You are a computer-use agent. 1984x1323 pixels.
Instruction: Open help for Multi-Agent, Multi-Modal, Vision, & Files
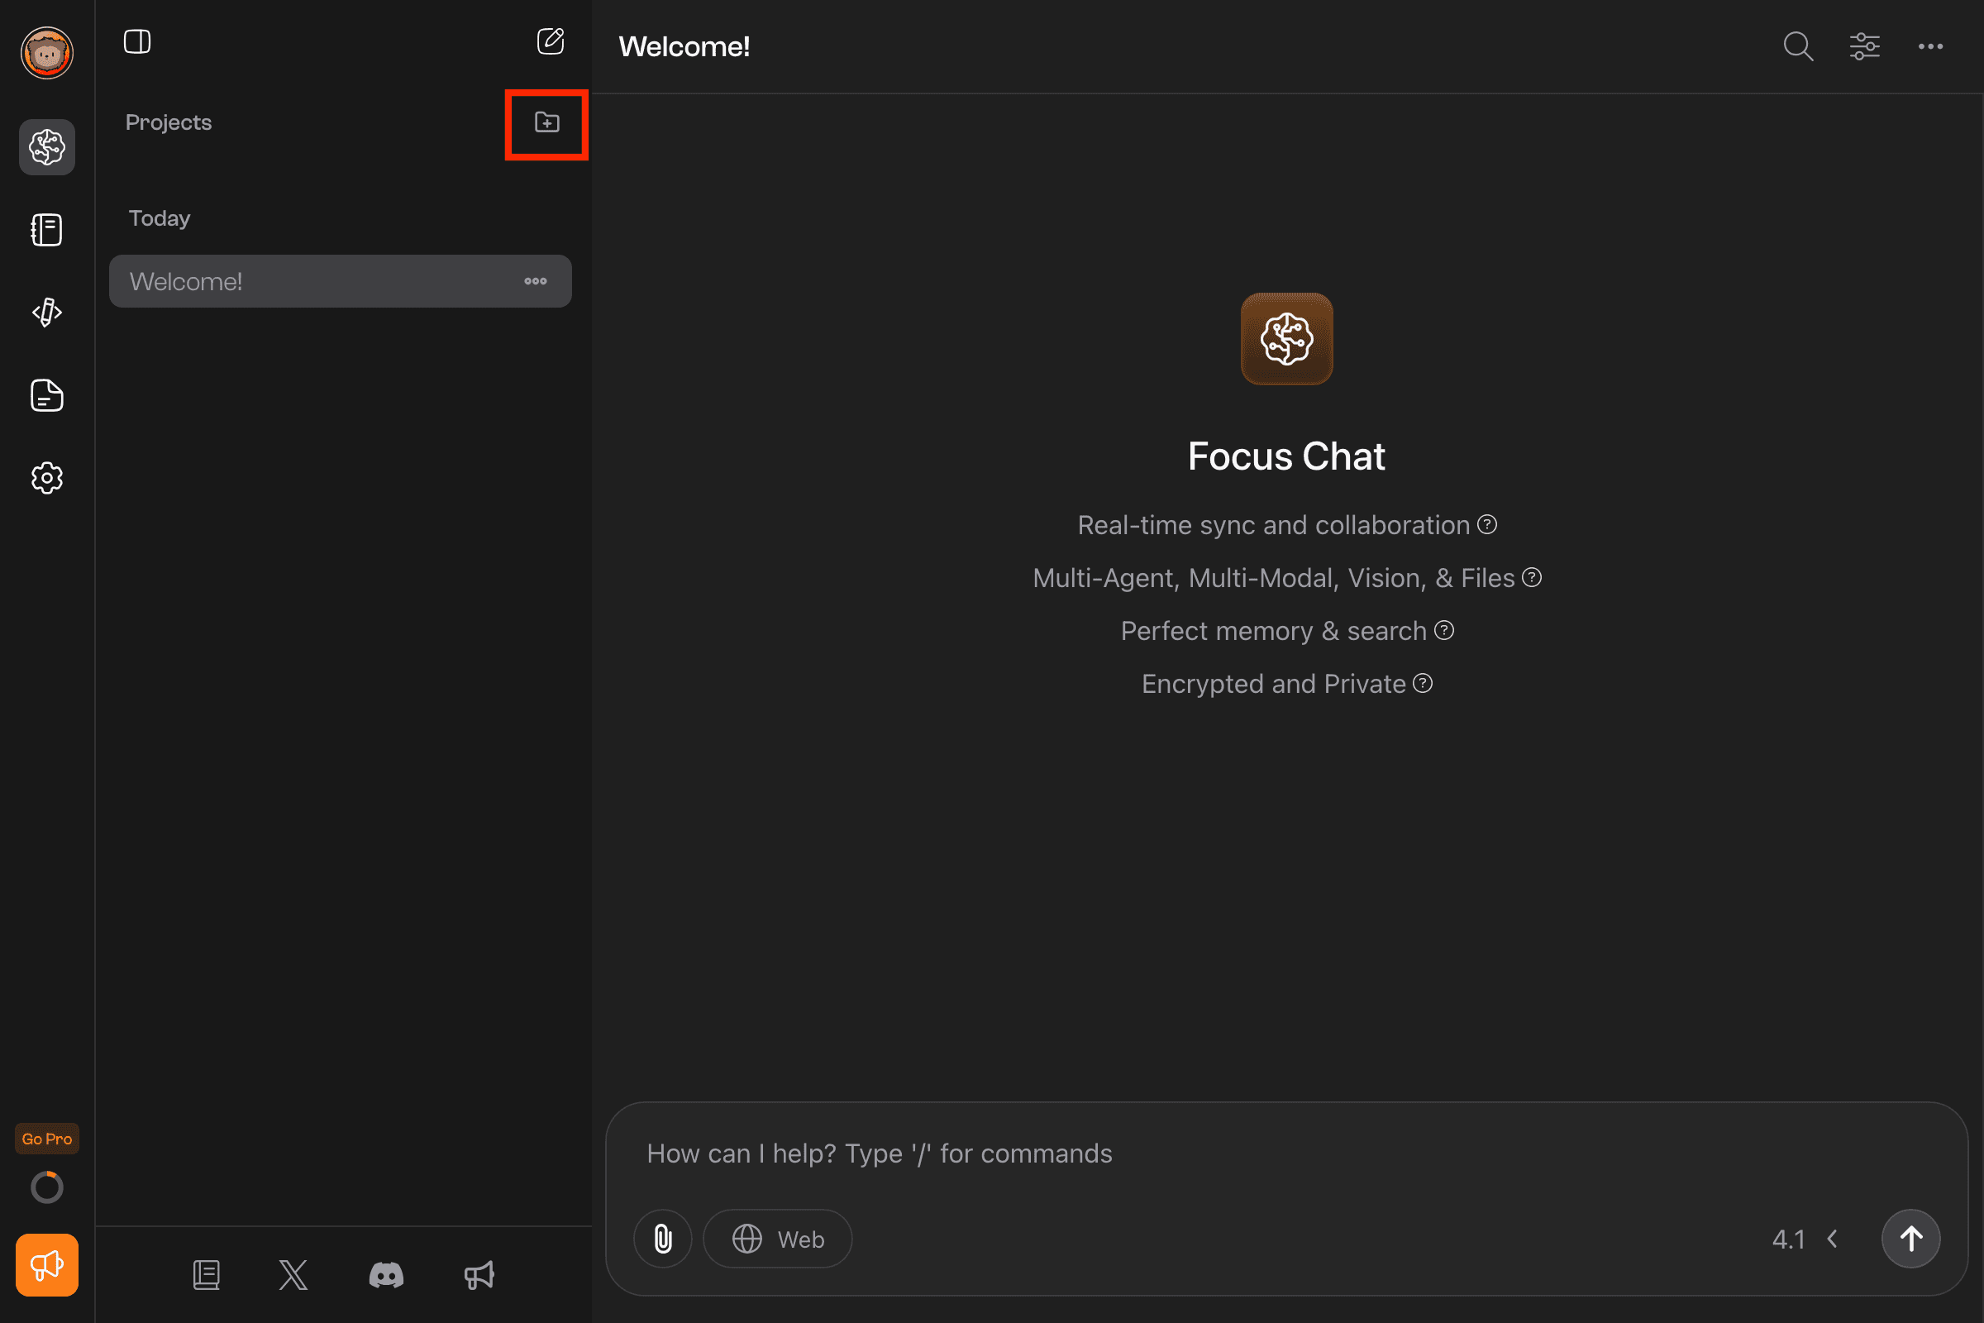tap(1532, 578)
